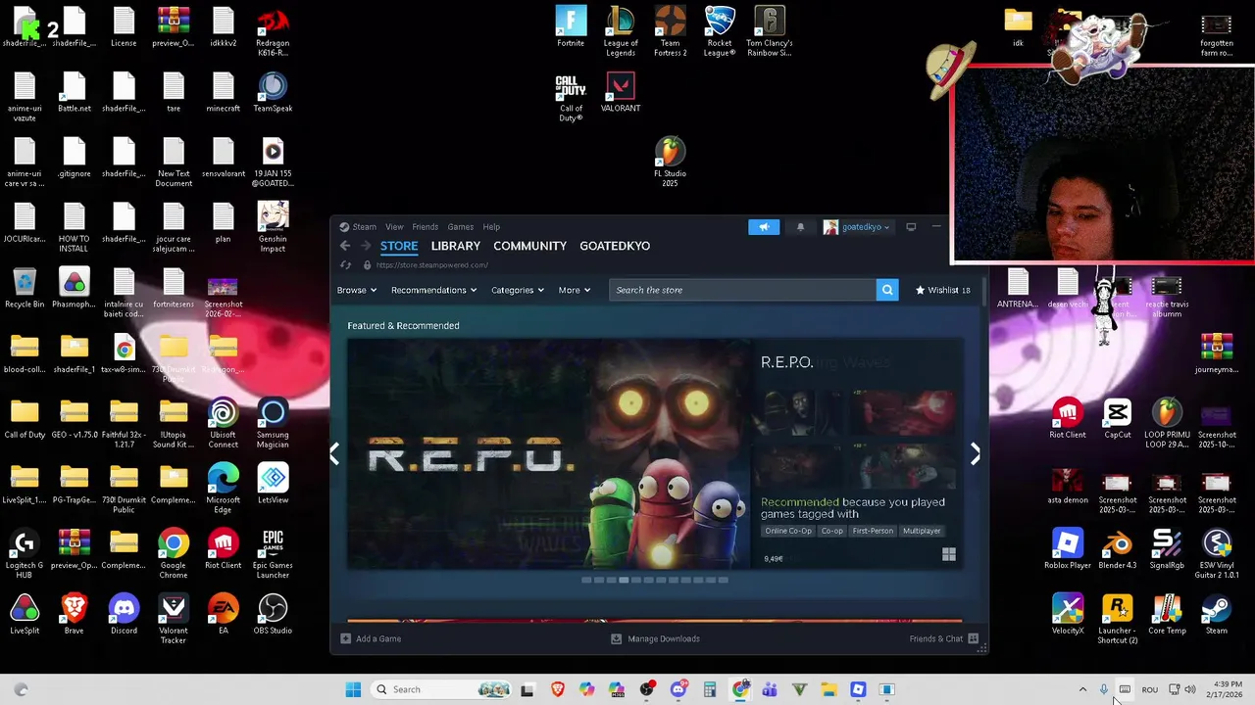Screen dimensions: 1255x705
Task: Reload the Steam store page
Action: pyautogui.click(x=345, y=265)
